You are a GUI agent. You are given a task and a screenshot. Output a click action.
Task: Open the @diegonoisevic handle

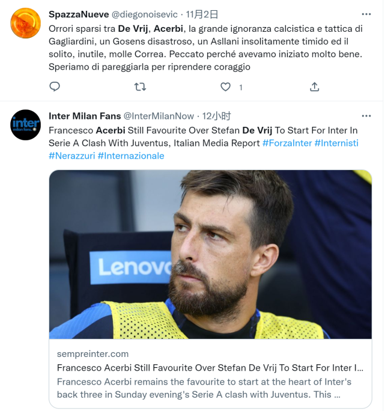[145, 14]
